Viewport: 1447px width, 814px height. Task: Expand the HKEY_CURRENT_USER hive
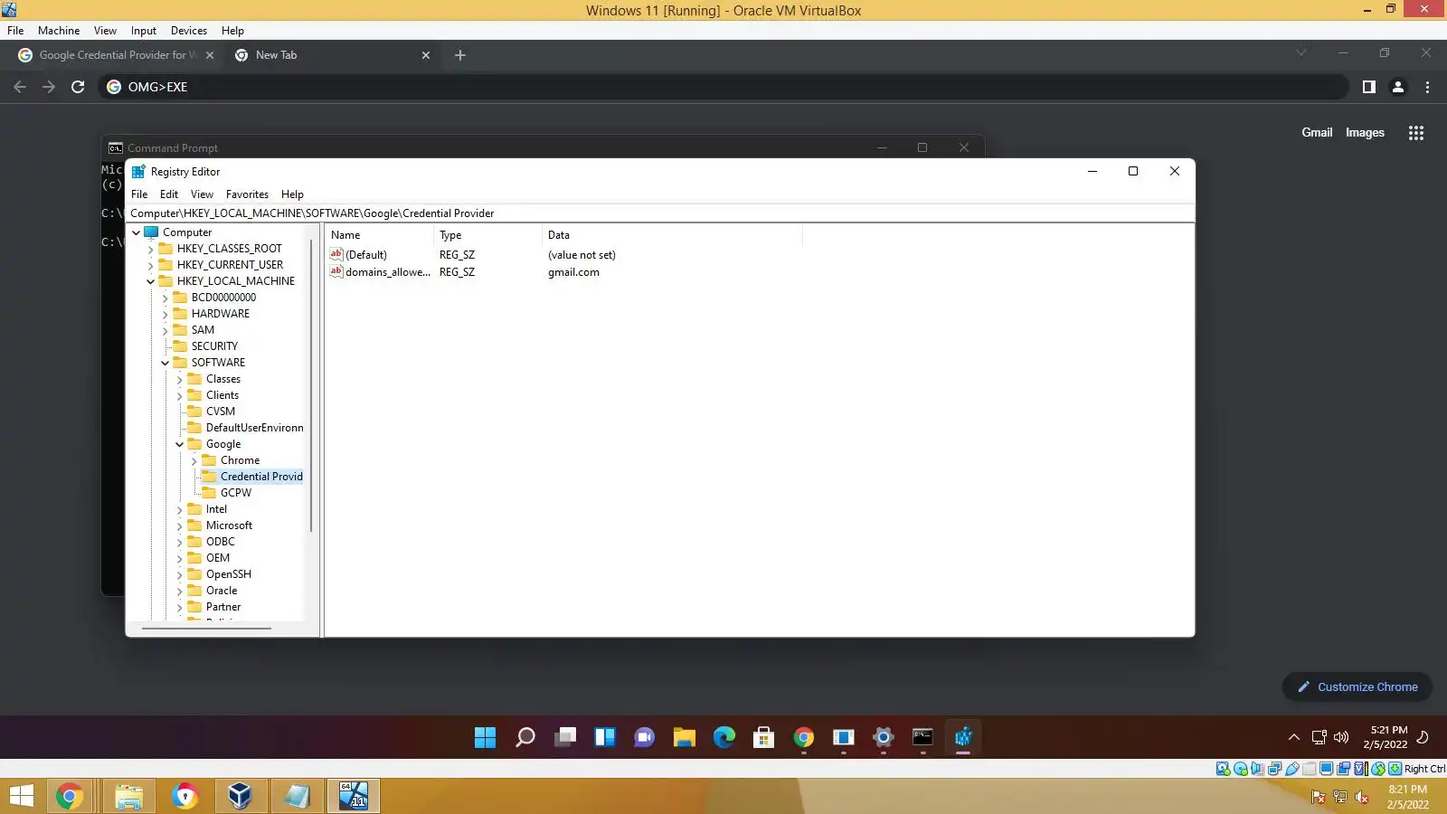click(x=151, y=265)
